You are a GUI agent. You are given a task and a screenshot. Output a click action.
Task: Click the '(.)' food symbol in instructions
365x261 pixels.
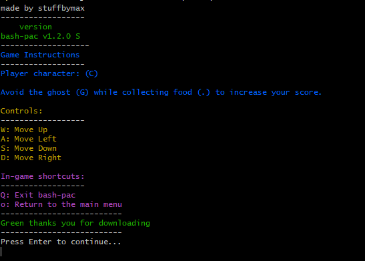204,92
